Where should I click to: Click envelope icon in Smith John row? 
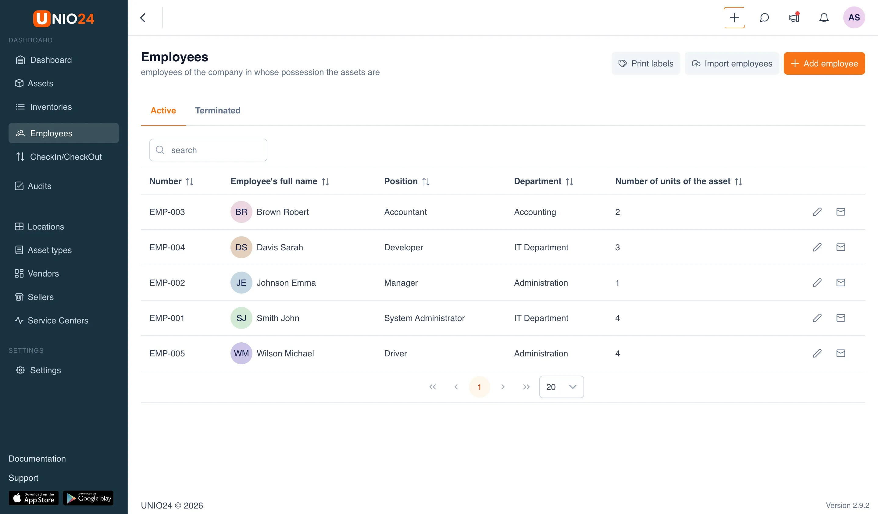point(841,318)
